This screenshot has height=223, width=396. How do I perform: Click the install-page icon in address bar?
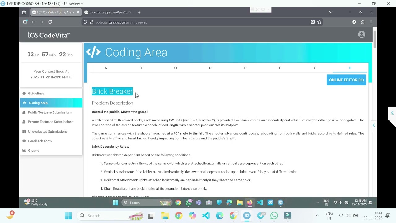313,22
